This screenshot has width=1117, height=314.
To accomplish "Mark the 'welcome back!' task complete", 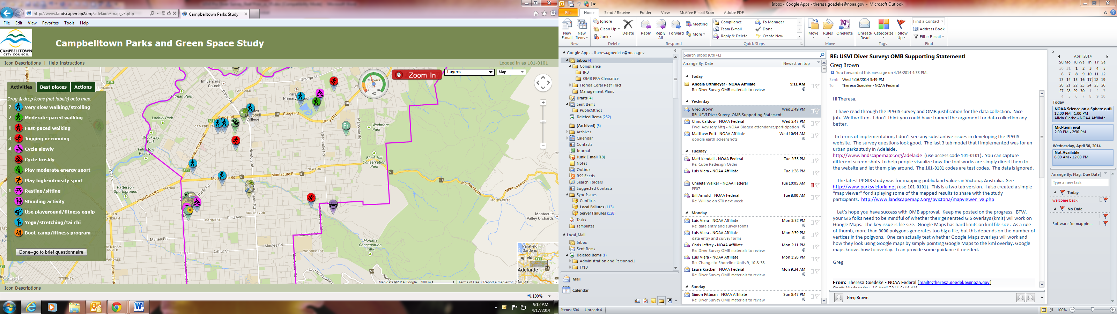I will (1106, 200).
